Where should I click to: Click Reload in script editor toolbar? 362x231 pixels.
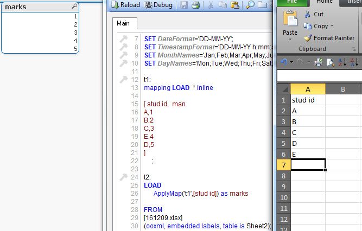tap(125, 5)
